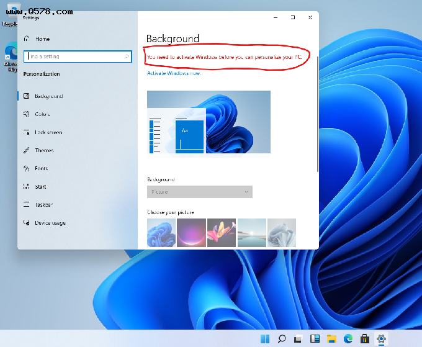This screenshot has height=347, width=422.
Task: Click the Device usage icon
Action: (x=26, y=223)
